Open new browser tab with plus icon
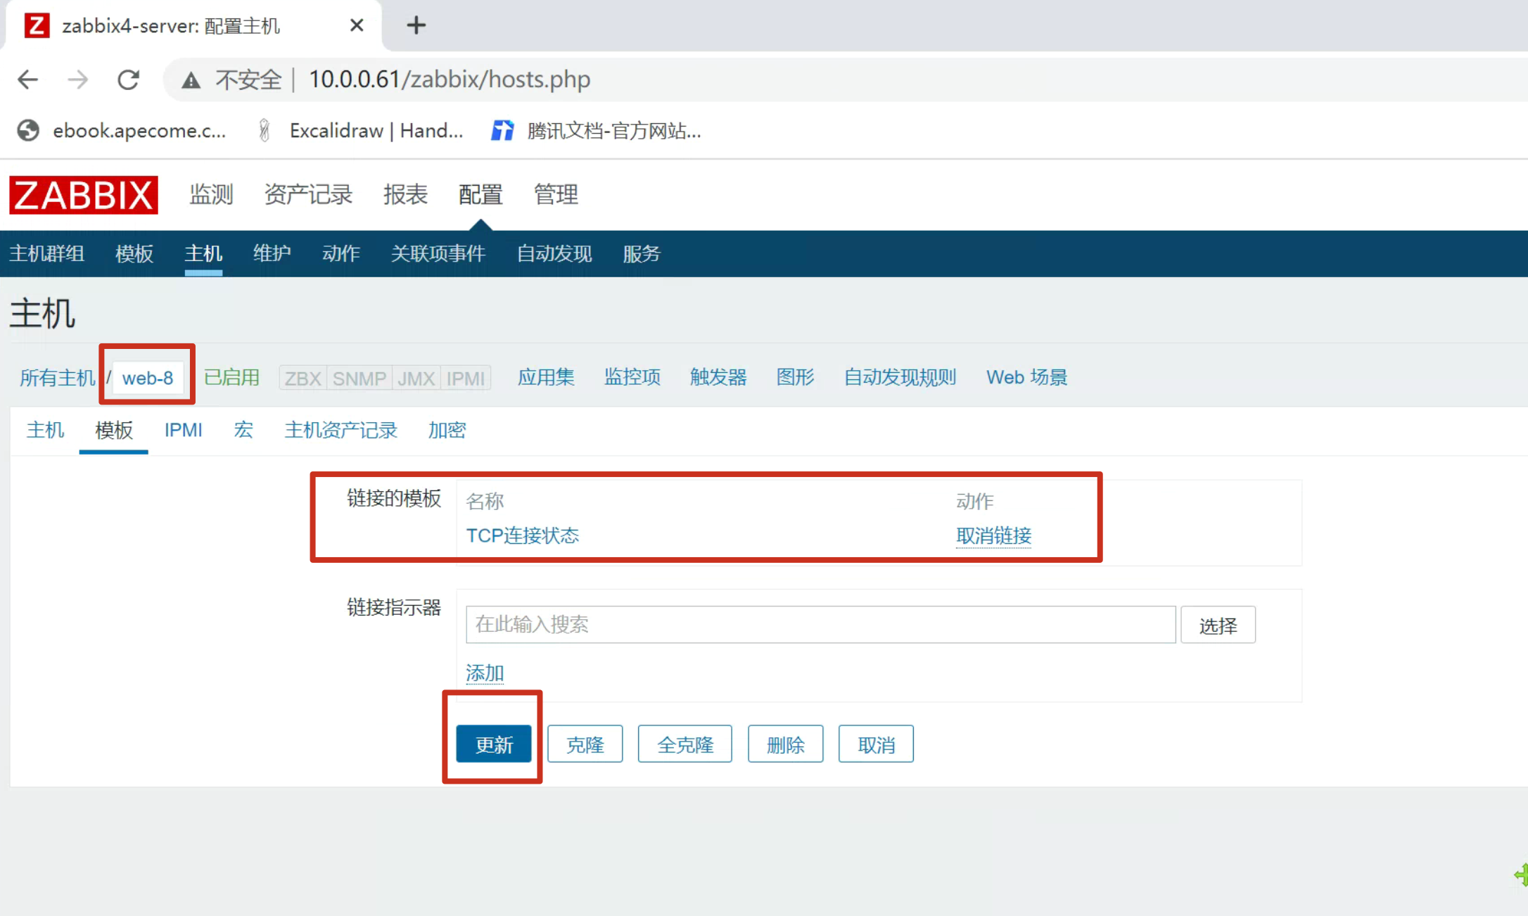This screenshot has width=1528, height=916. [416, 25]
